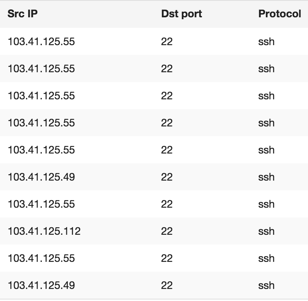Viewport: 308px width, 301px height.
Task: Select port 22 in the first row
Action: pos(167,41)
